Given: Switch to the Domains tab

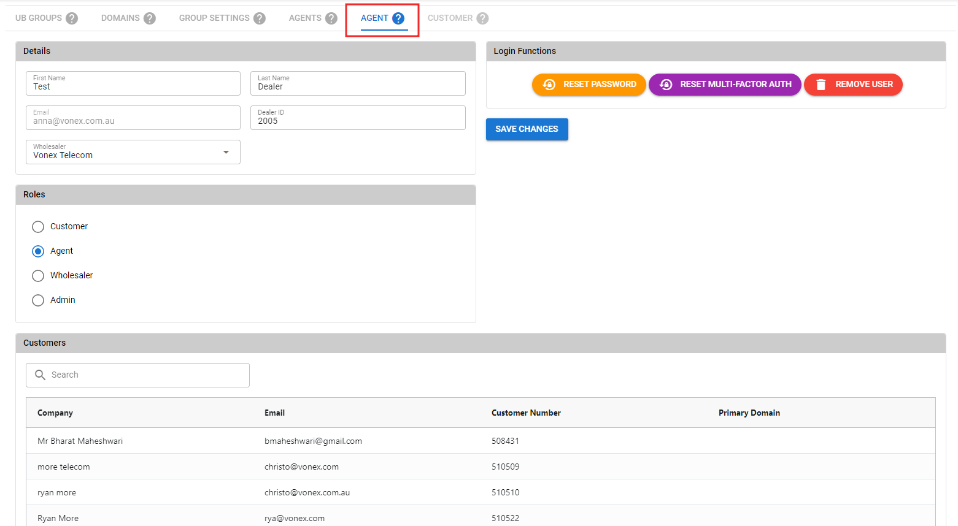Looking at the screenshot, I should pos(120,18).
